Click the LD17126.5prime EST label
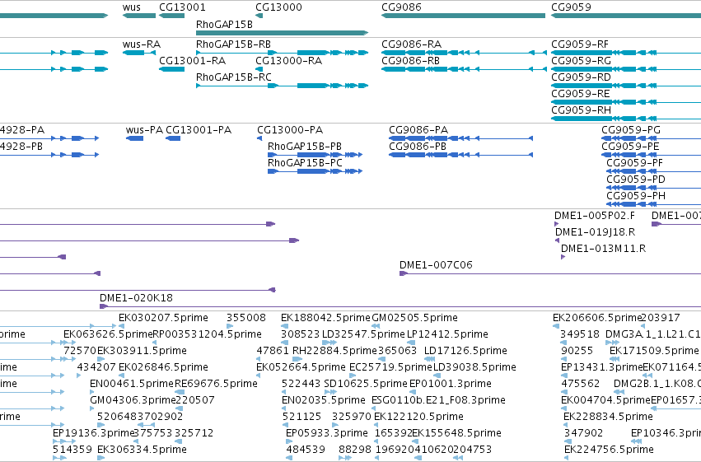 click(466, 351)
